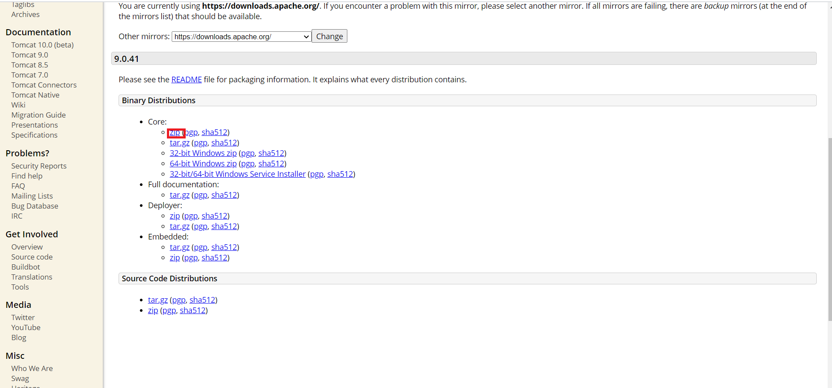The width and height of the screenshot is (832, 388).
Task: Download source code tar.gz
Action: click(x=158, y=300)
